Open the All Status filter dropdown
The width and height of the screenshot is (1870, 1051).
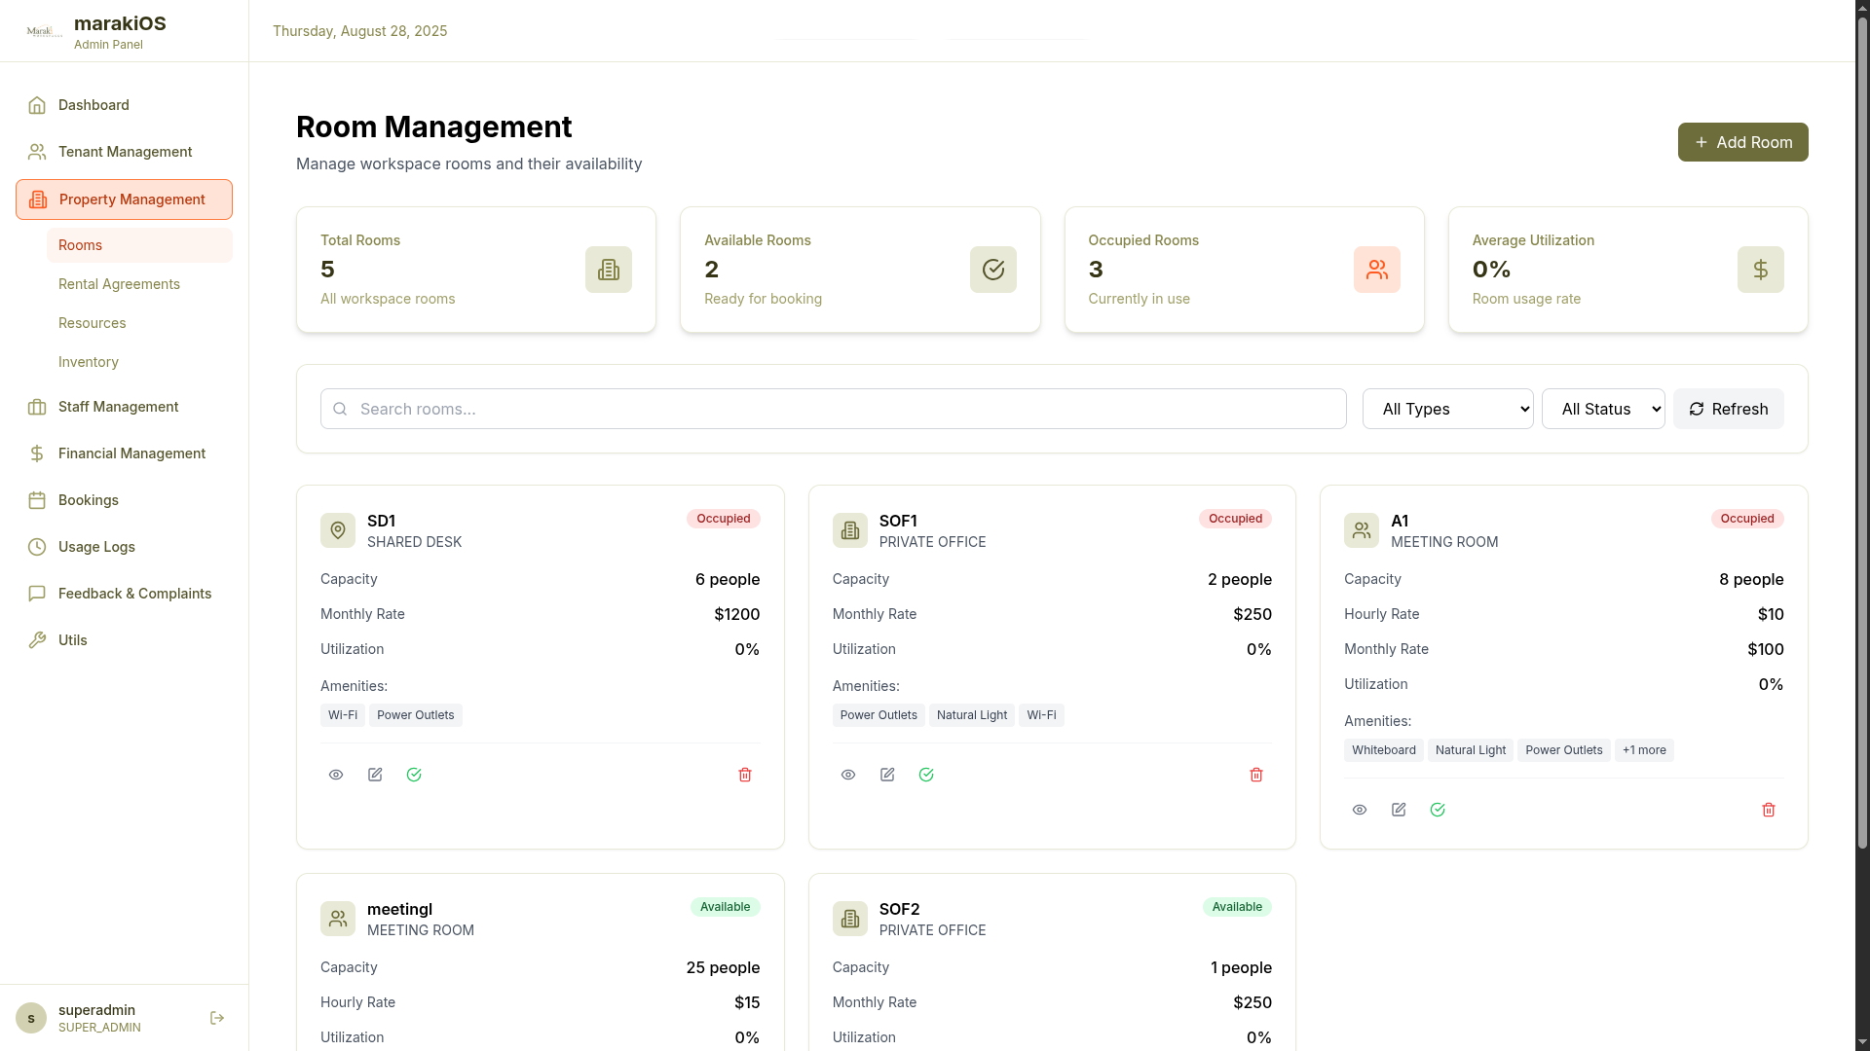coord(1603,409)
